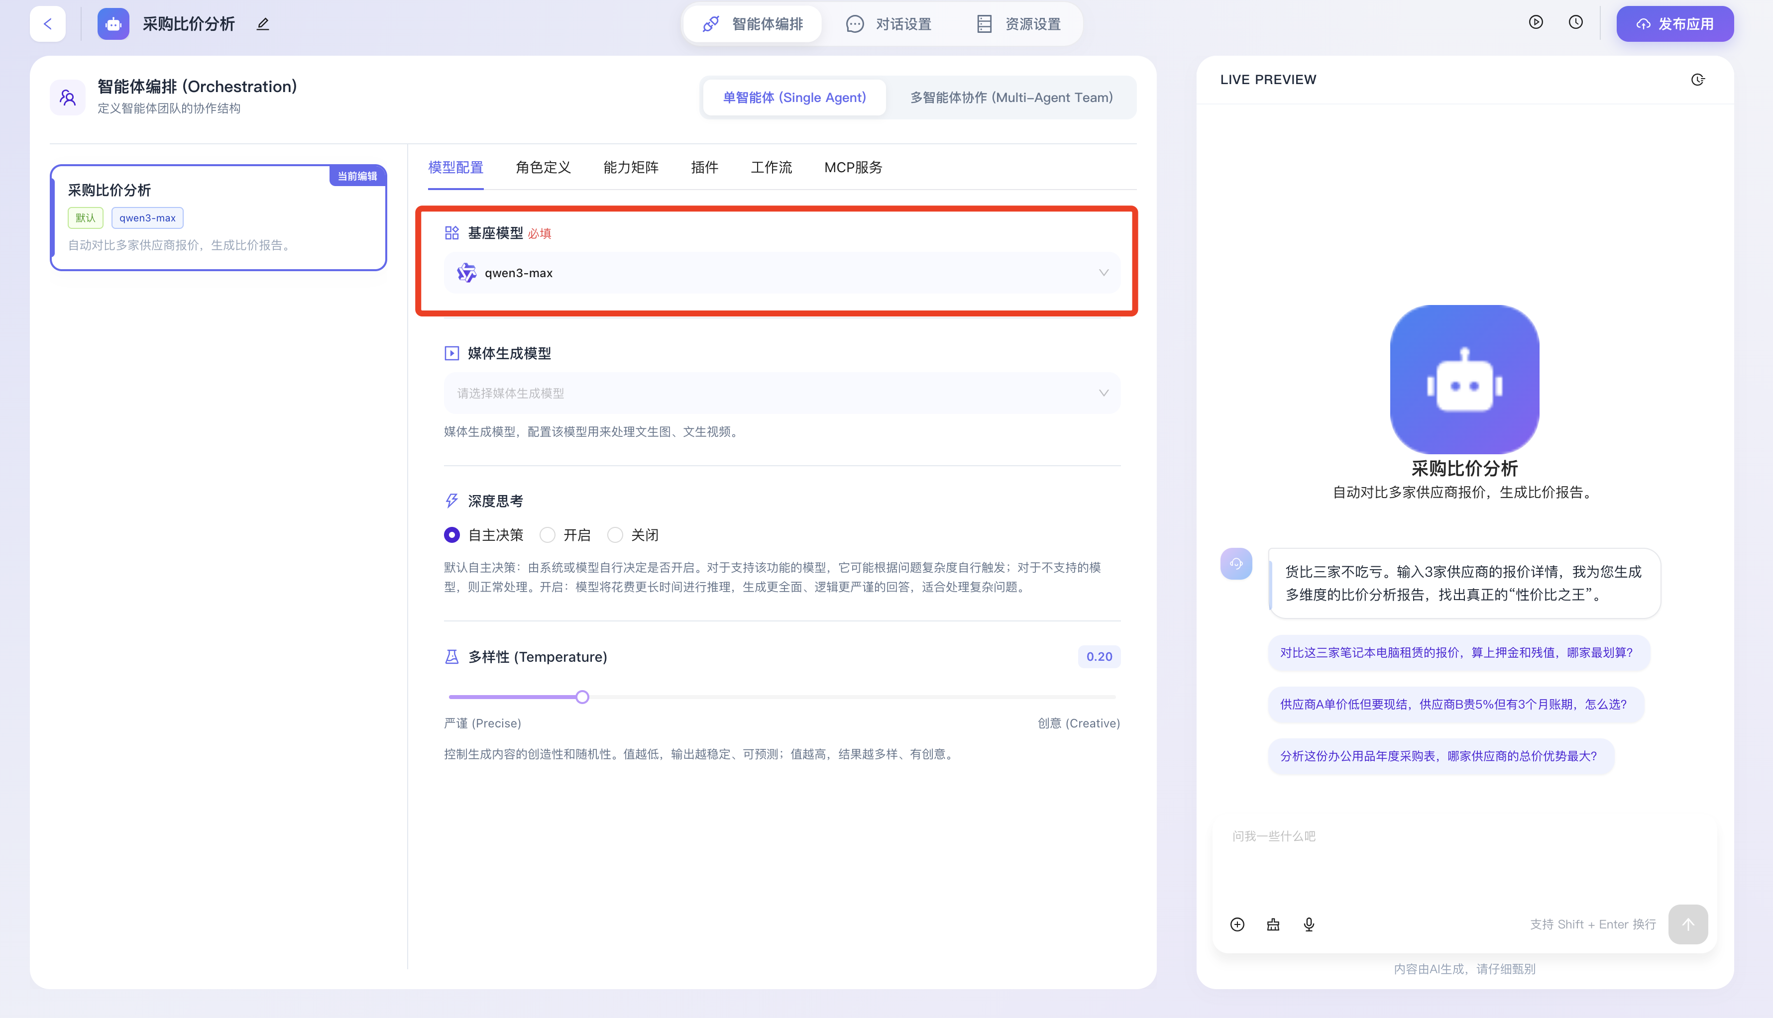Click the pencil edit icon beside app name
Screen dimensions: 1773x1018
coord(262,24)
